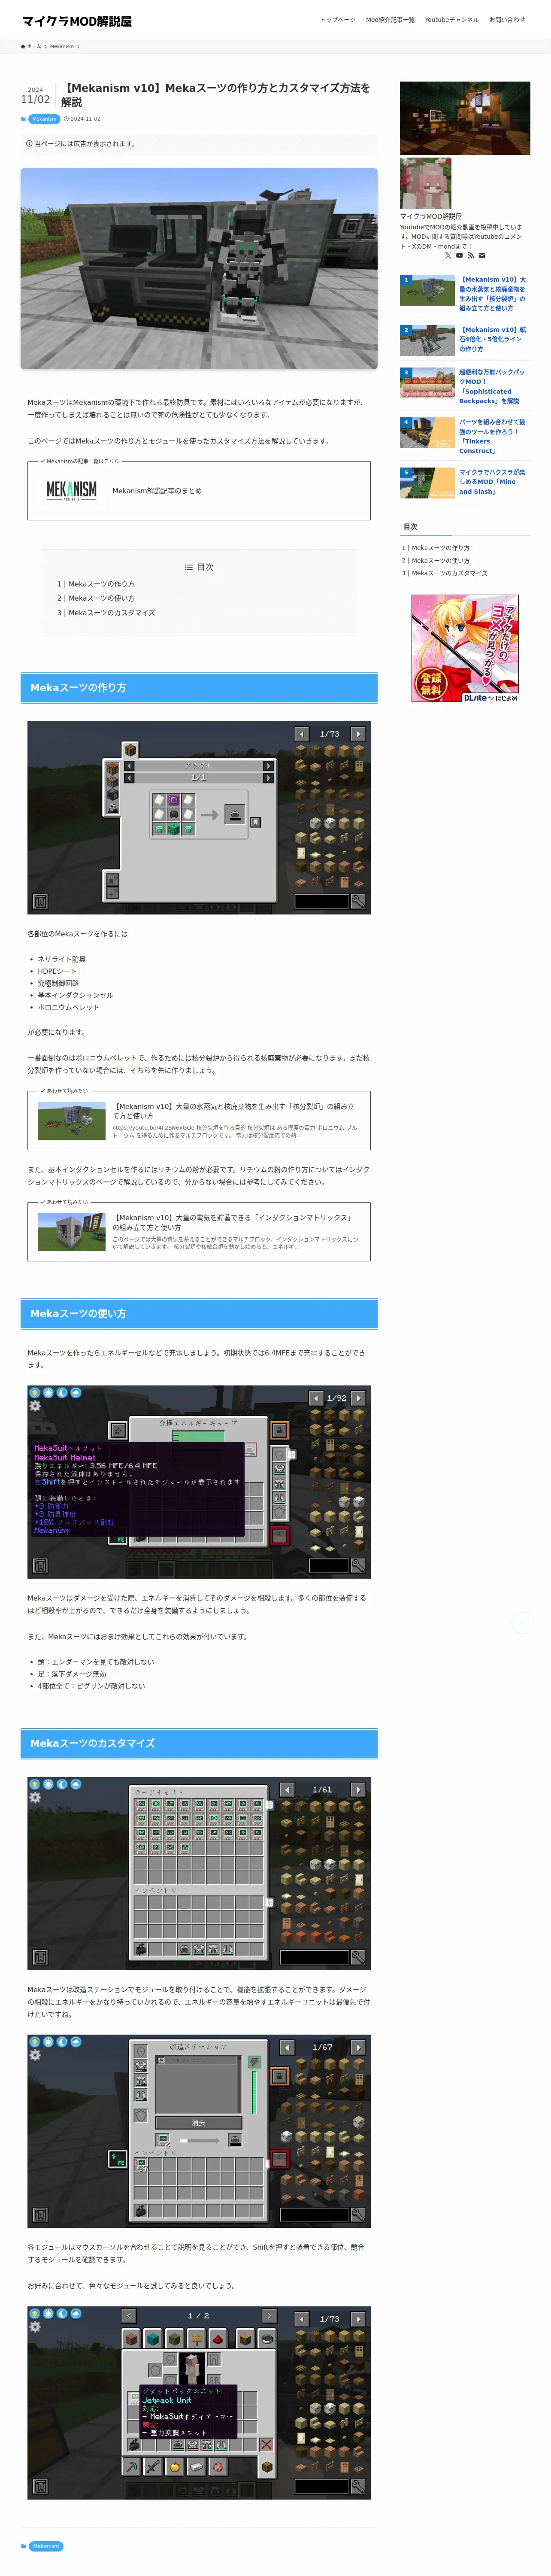This screenshot has height=2576, width=551.
Task: Open the Jetpack Unit tooltip screenshot
Action: click(x=199, y=2403)
